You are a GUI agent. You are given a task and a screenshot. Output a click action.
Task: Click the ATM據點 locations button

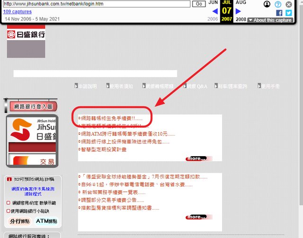tap(46, 221)
